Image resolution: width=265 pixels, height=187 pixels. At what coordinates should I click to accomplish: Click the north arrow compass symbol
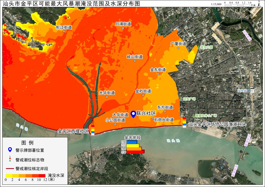(x=259, y=3)
